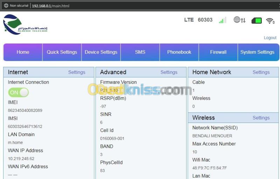
Task: Click the Firmware Version label
Action: 118,82
